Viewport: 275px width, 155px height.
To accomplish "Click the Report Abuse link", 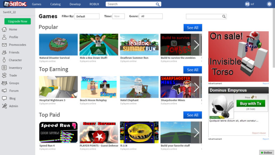I will click(x=259, y=133).
